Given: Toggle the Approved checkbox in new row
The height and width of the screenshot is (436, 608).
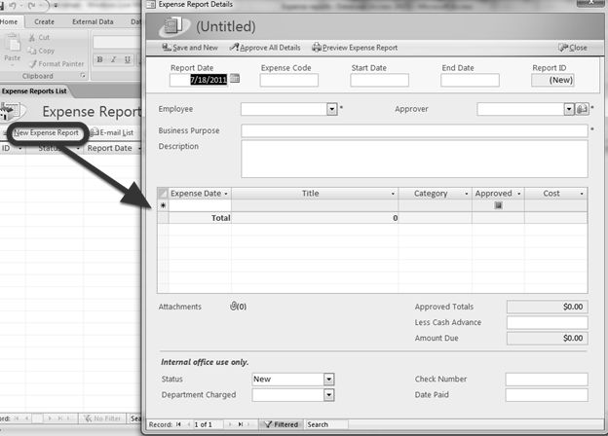Looking at the screenshot, I should [498, 206].
